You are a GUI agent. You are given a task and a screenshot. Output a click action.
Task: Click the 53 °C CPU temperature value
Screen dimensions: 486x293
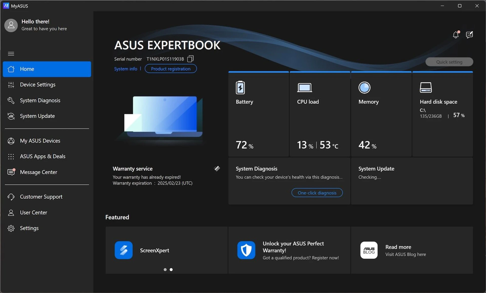(329, 145)
